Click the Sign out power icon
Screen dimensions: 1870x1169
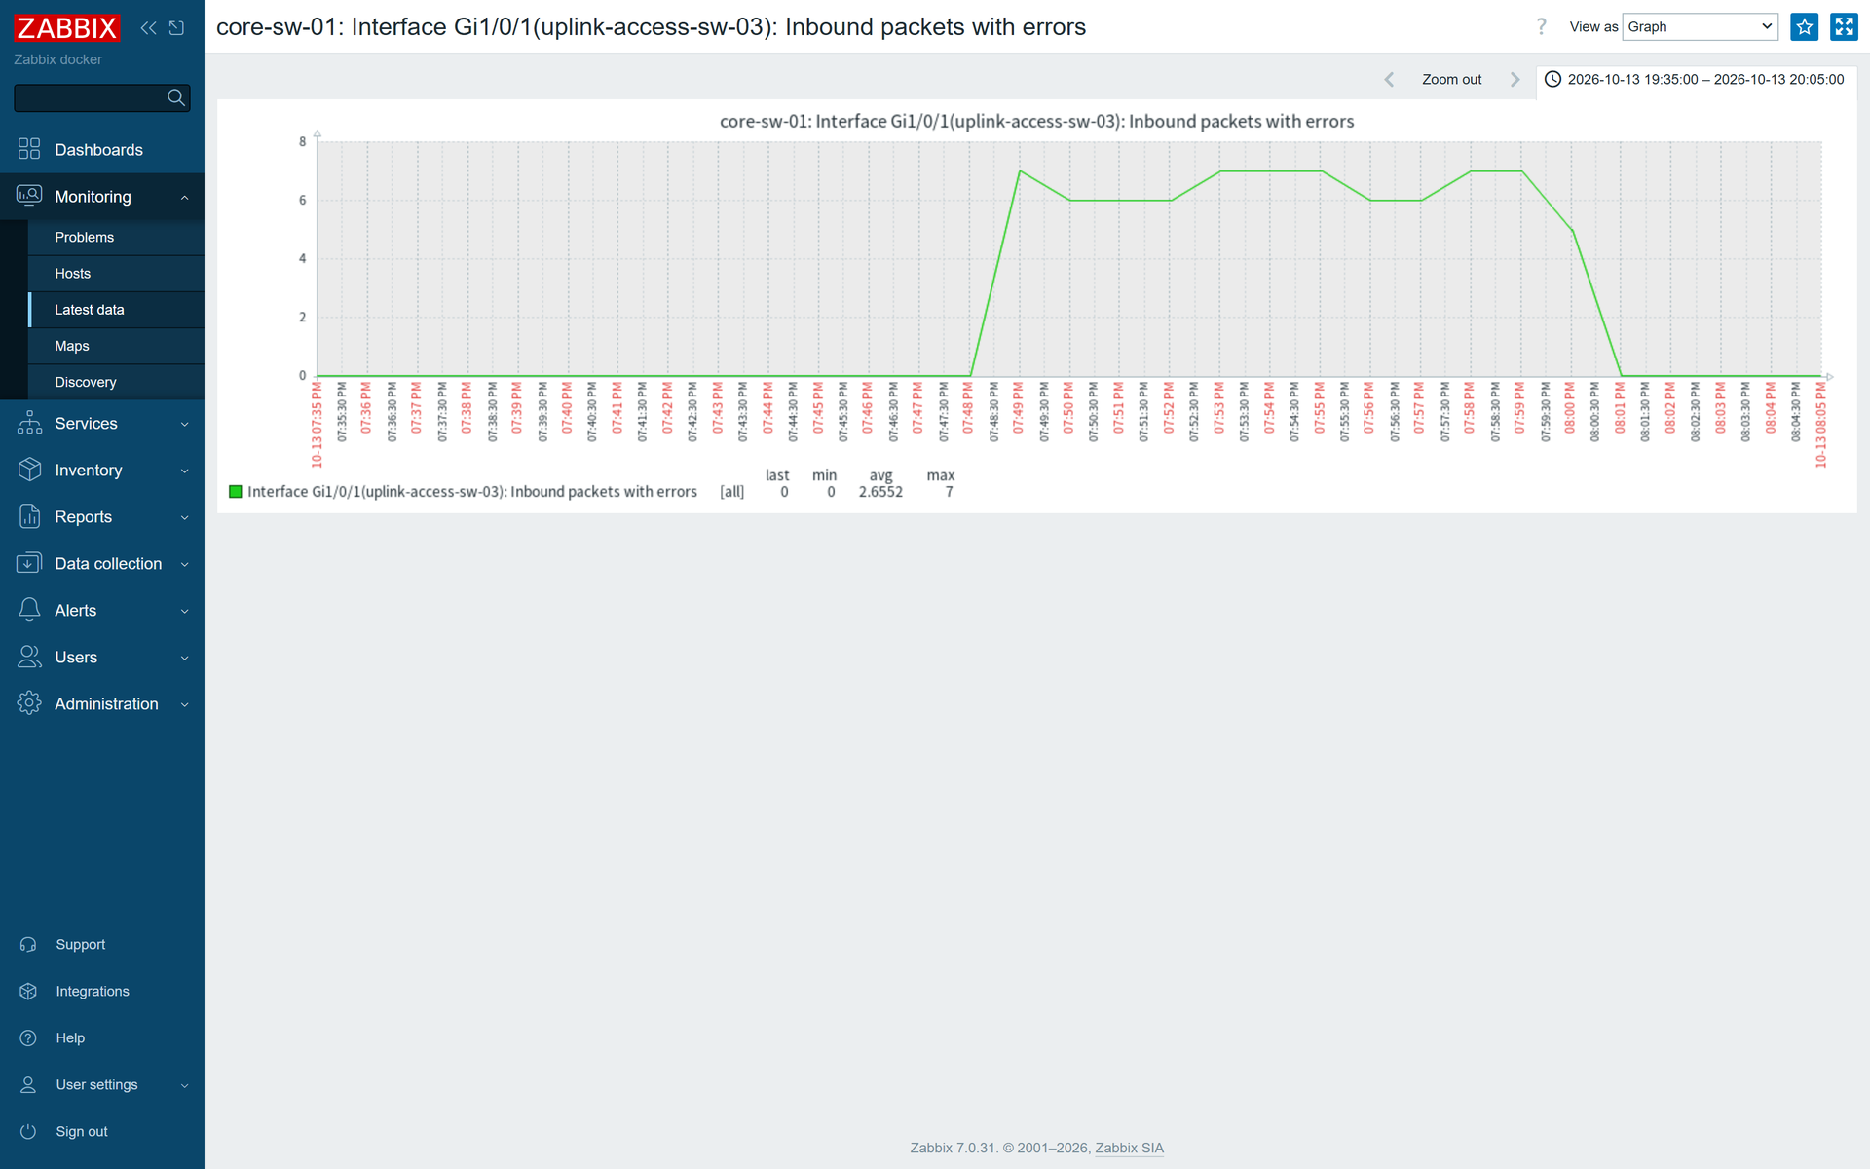coord(28,1131)
